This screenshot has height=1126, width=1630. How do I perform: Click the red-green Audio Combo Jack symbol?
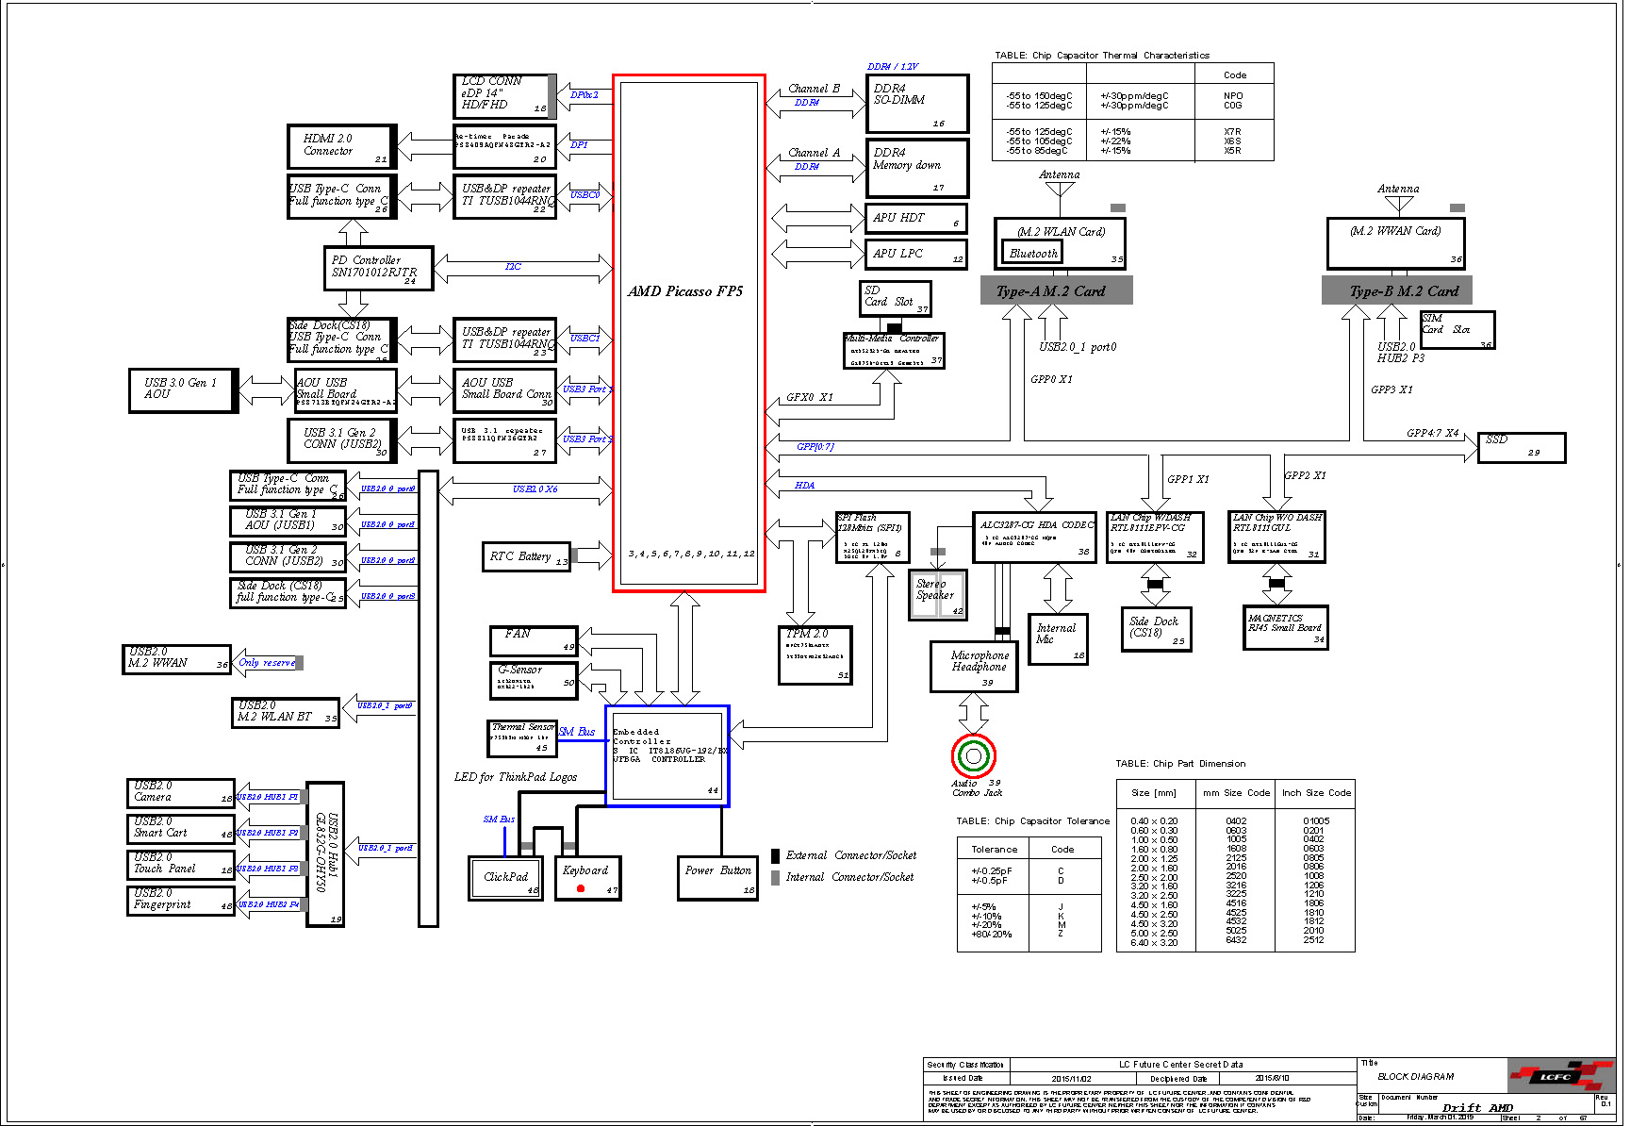click(973, 755)
